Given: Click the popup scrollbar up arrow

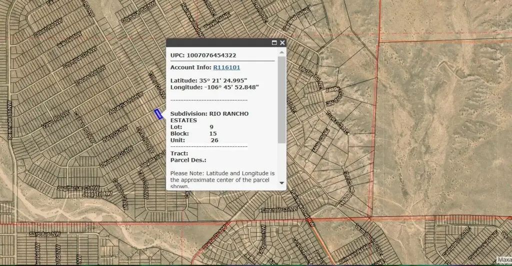Looking at the screenshot, I should (281, 52).
